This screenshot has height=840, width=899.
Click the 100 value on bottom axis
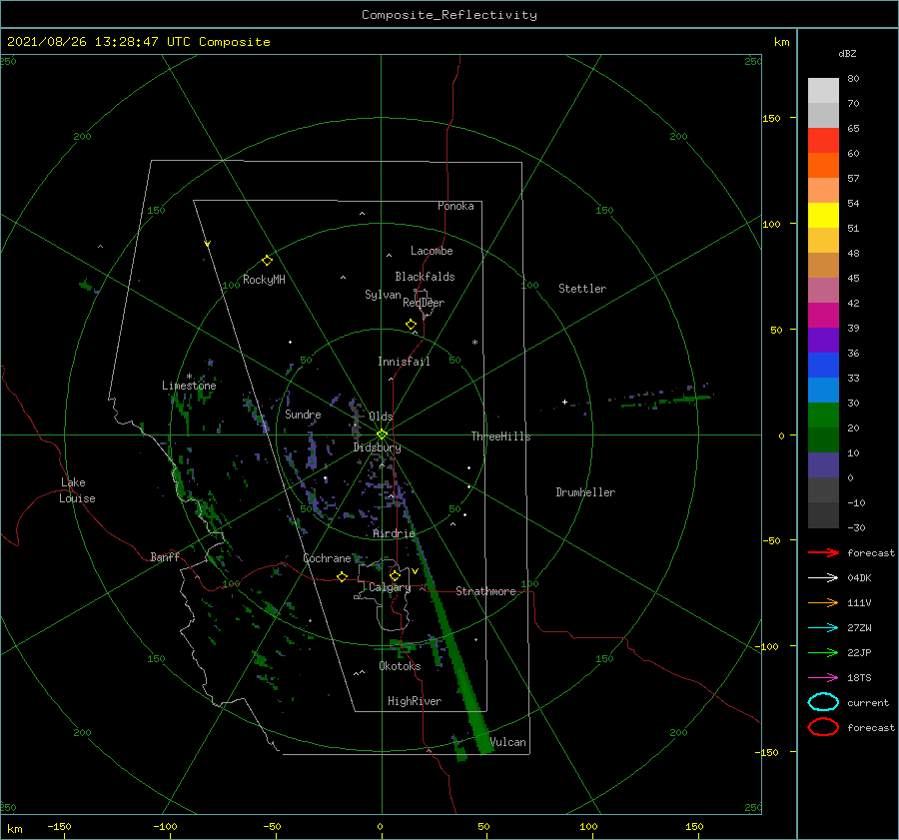(x=588, y=826)
